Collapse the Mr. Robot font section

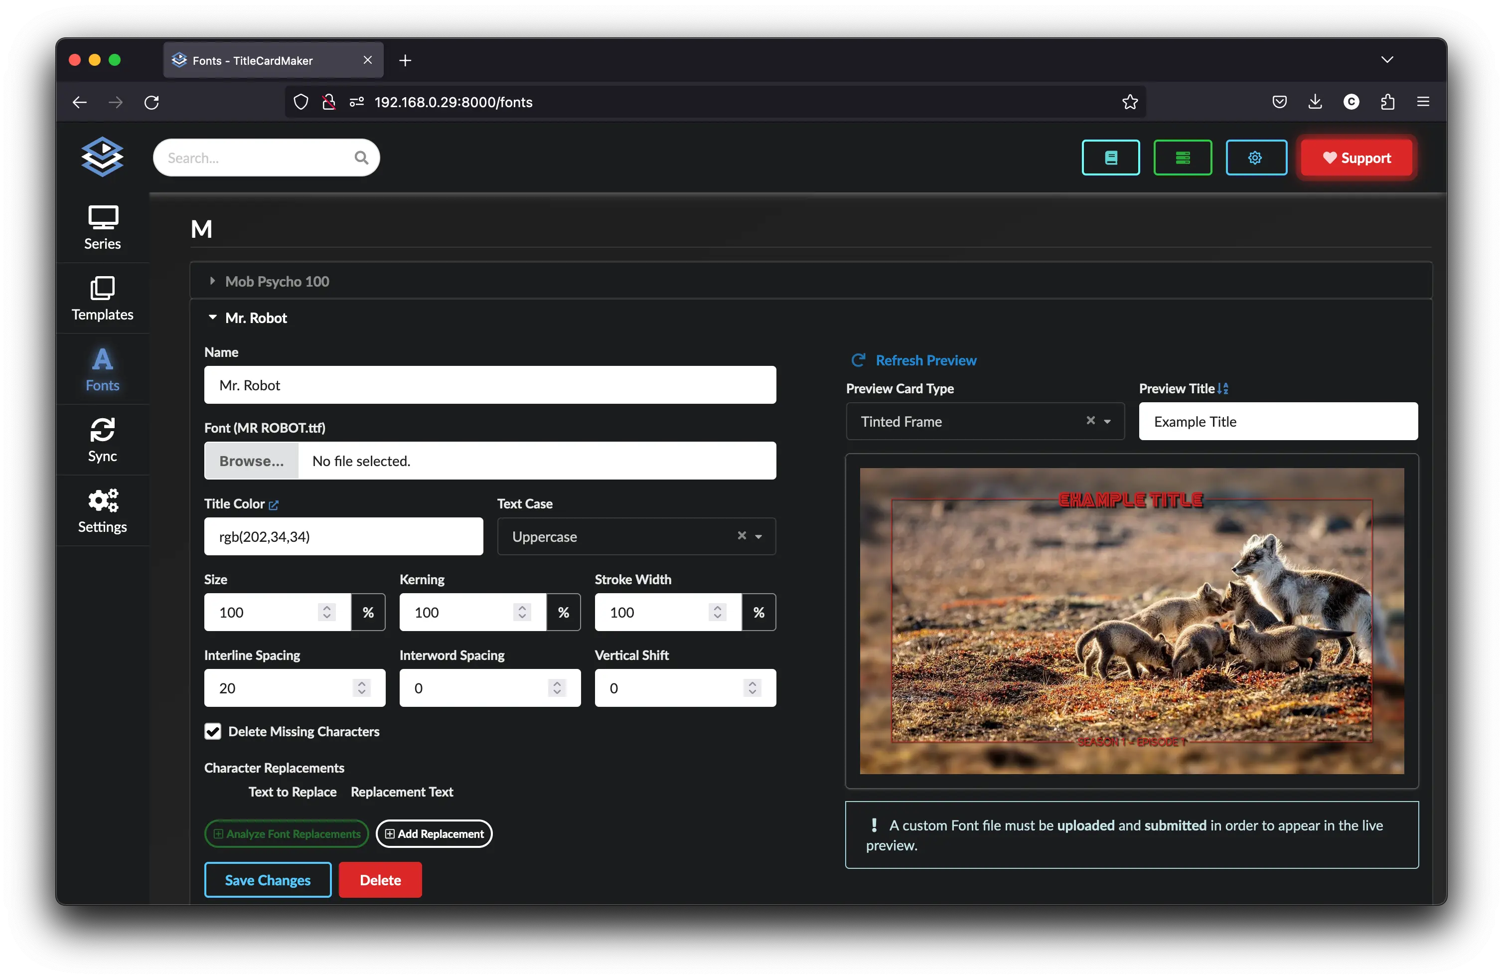(x=256, y=318)
